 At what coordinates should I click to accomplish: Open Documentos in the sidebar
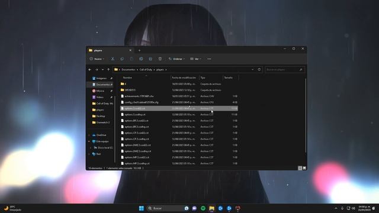[102, 85]
